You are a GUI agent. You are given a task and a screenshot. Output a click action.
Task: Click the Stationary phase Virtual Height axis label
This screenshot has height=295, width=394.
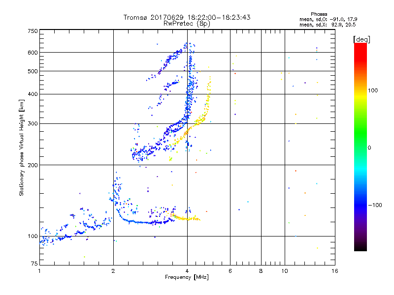click(x=22, y=147)
